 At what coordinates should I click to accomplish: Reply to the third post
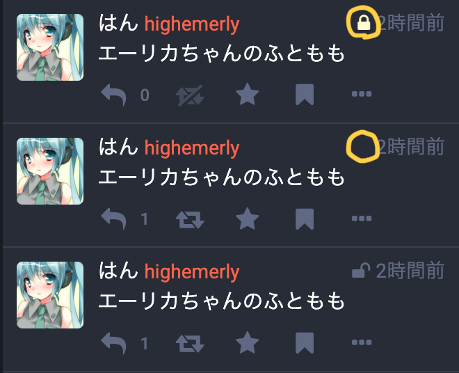[x=113, y=343]
